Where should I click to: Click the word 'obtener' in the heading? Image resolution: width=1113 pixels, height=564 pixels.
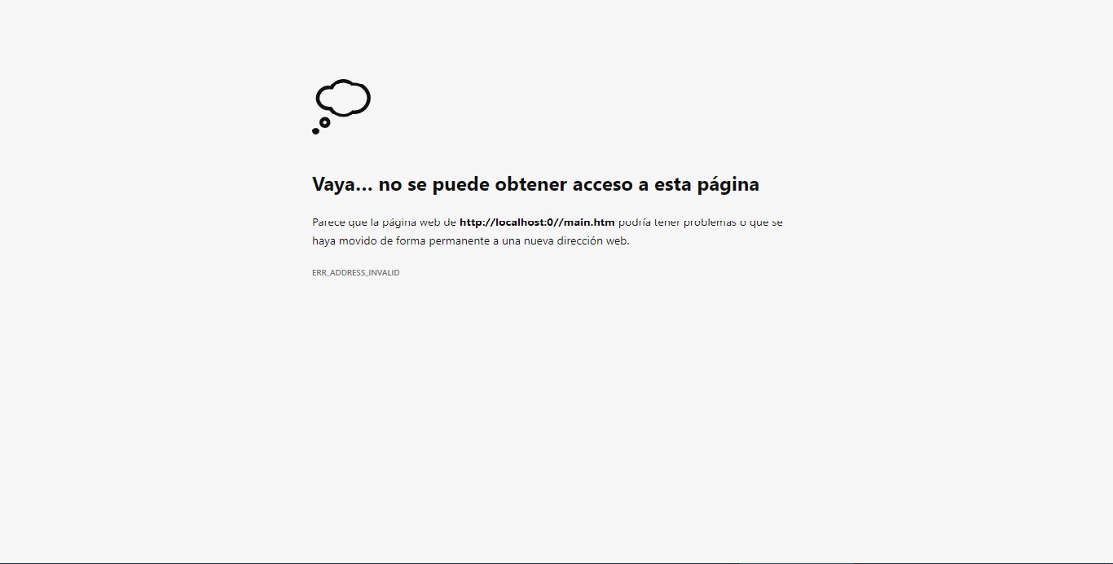[530, 184]
